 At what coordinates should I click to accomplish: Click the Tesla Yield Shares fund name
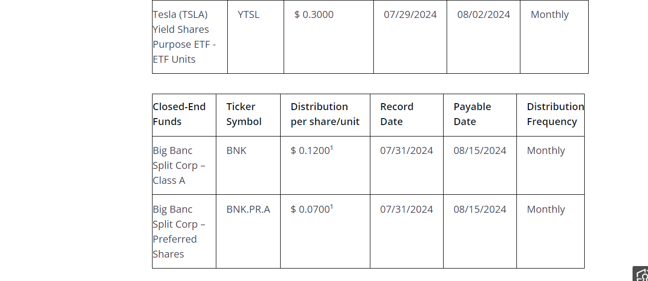click(x=184, y=37)
